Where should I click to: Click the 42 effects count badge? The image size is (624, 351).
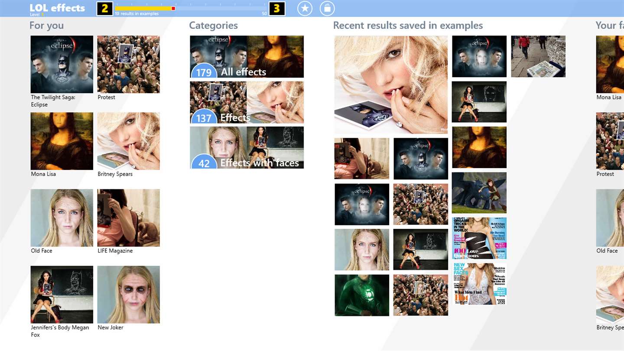[x=204, y=162]
